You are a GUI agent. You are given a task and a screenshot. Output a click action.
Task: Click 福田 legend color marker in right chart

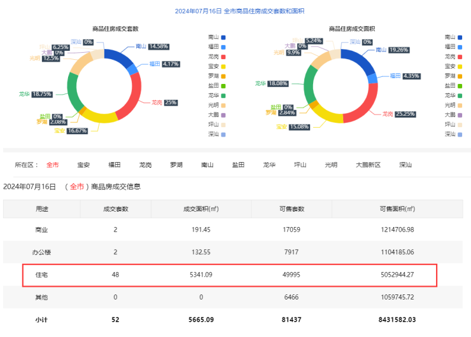[463, 46]
